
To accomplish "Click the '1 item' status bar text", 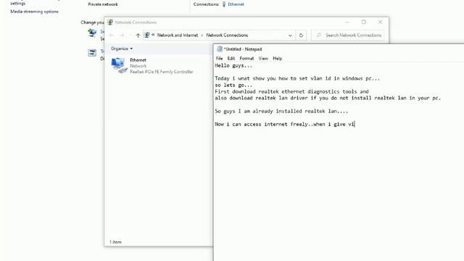I will [x=115, y=242].
